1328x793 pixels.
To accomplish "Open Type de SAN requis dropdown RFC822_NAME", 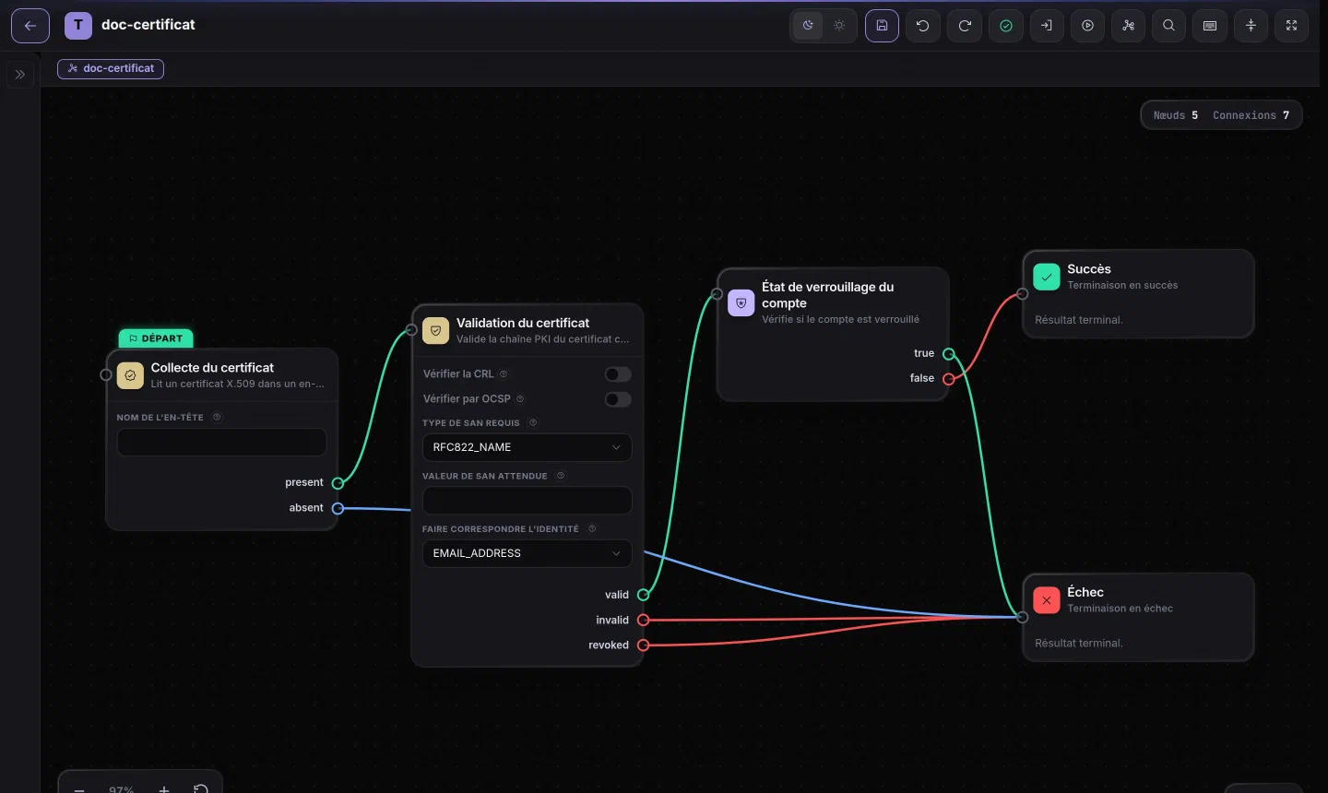I will point(527,447).
